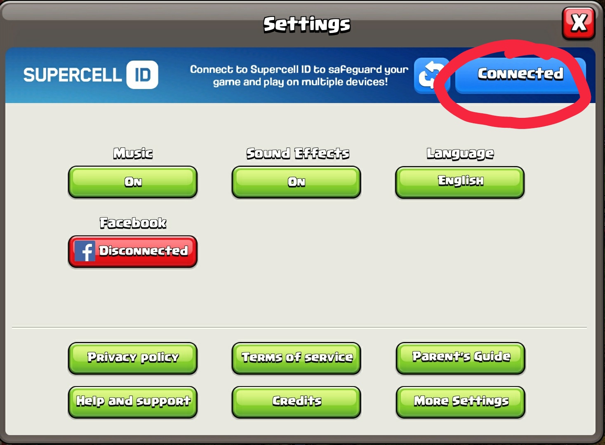Click the Music heading label
Image resolution: width=605 pixels, height=445 pixels.
click(x=133, y=153)
